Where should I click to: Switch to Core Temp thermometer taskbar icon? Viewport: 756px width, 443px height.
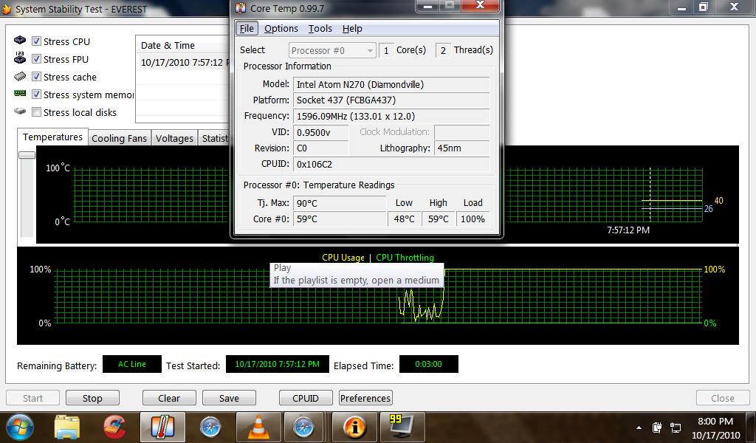162,427
